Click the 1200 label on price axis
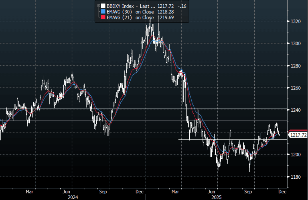Screen dimensions: 308x200 click(x=296, y=155)
